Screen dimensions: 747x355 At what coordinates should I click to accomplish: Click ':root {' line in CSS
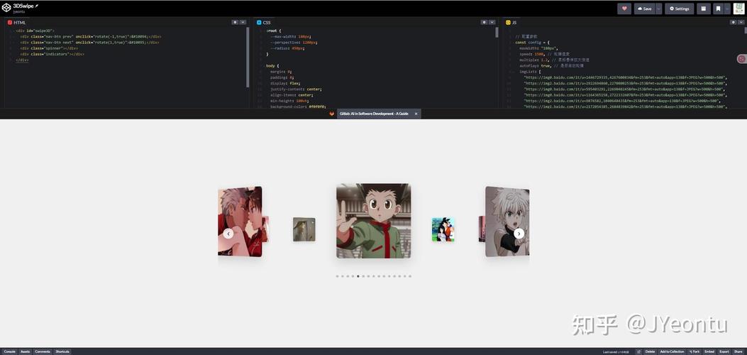click(274, 31)
